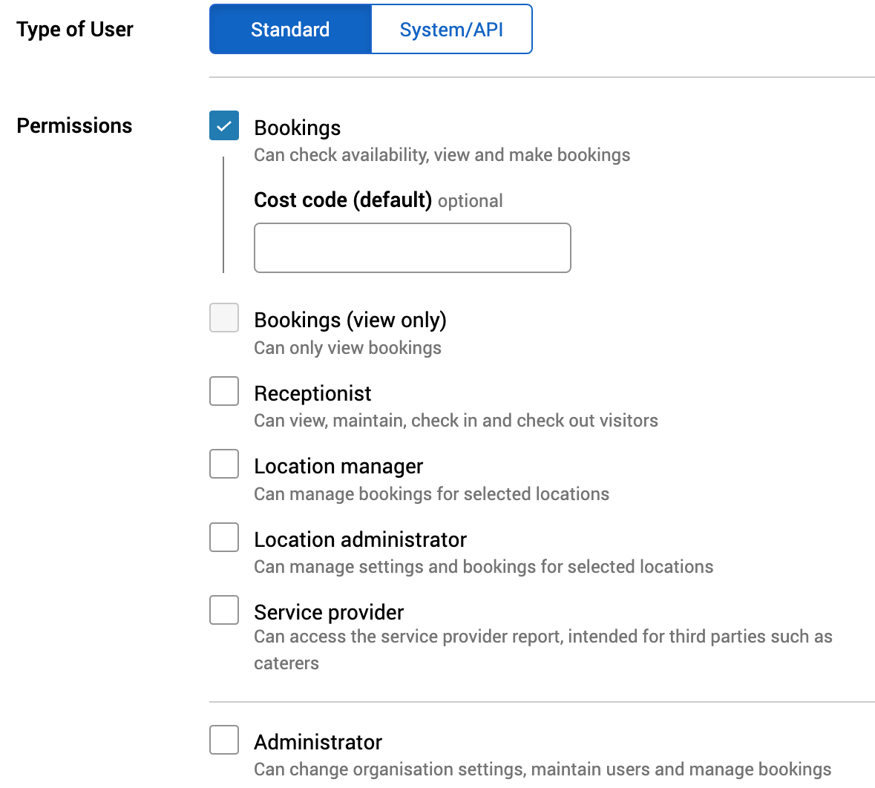Enable the Receptionist permission
875x788 pixels.
[223, 391]
